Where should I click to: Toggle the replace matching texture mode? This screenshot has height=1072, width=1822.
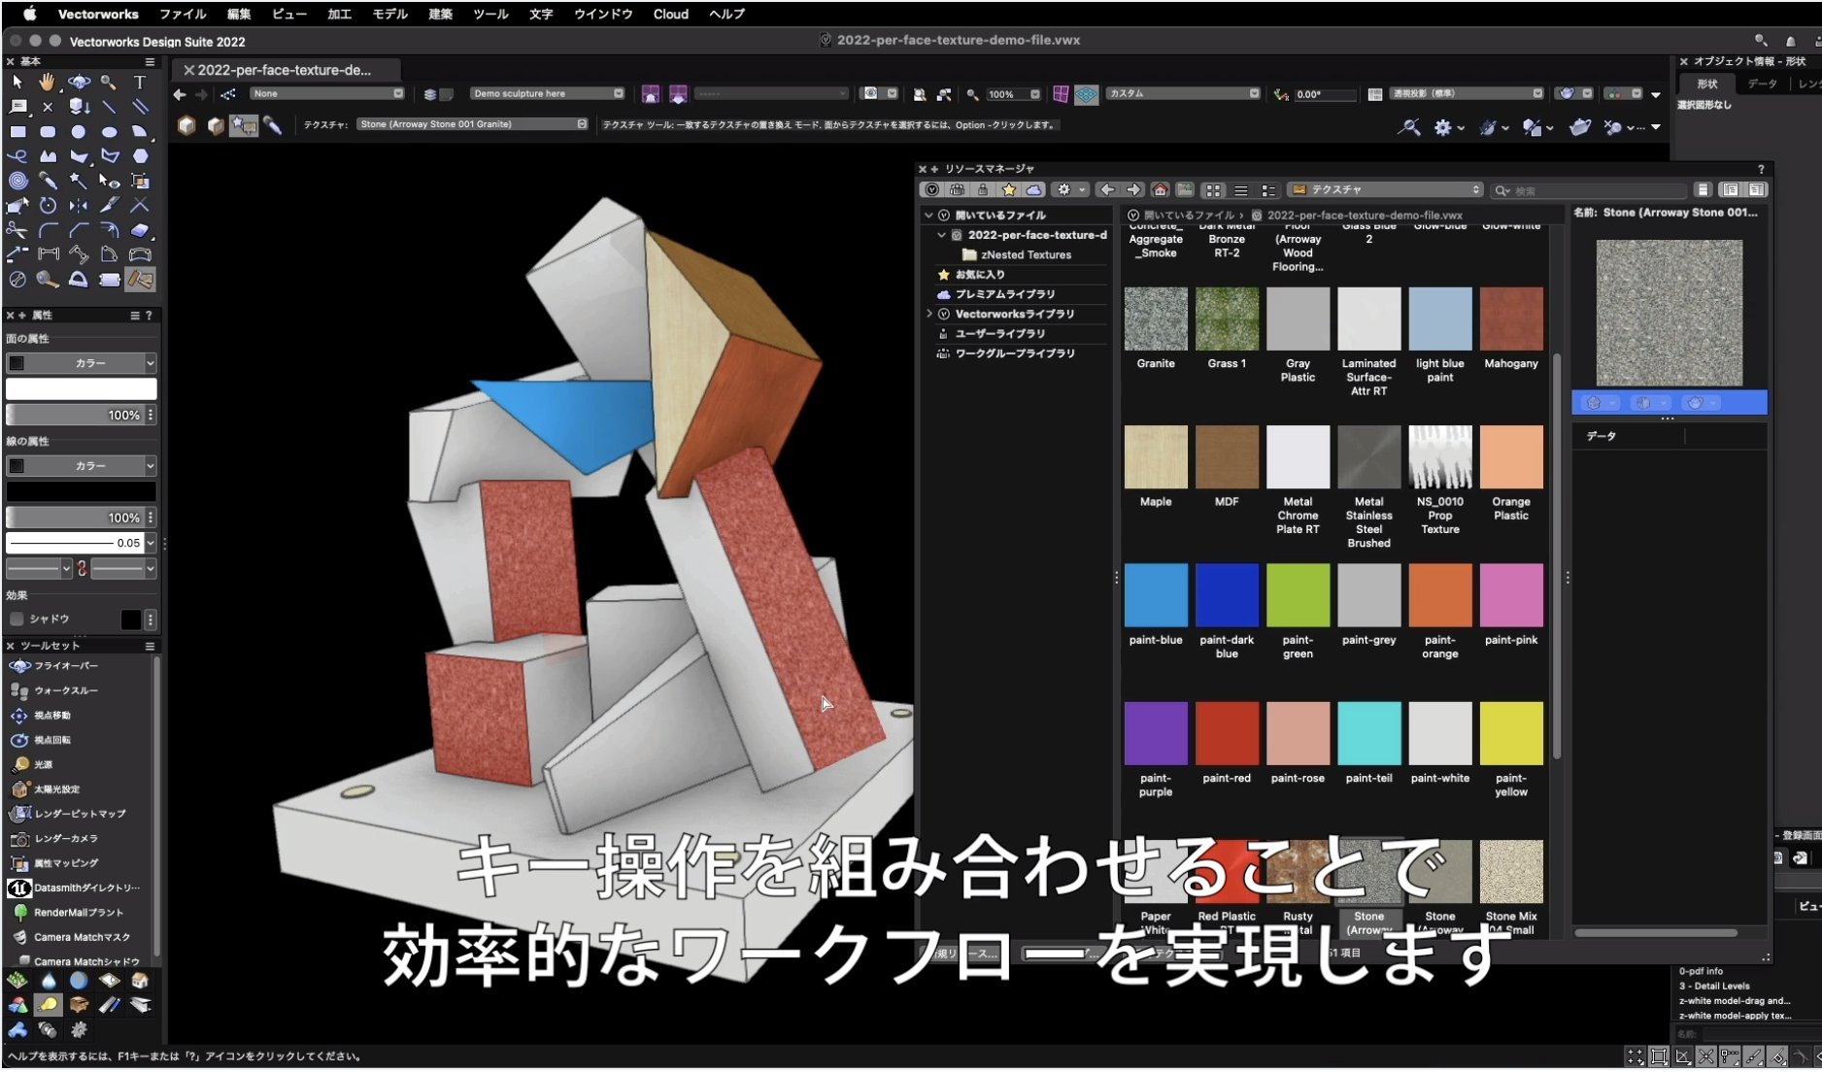244,125
